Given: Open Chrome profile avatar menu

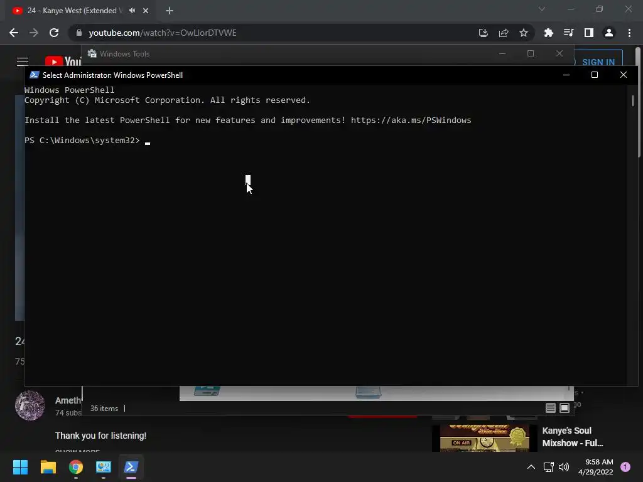Looking at the screenshot, I should [609, 33].
